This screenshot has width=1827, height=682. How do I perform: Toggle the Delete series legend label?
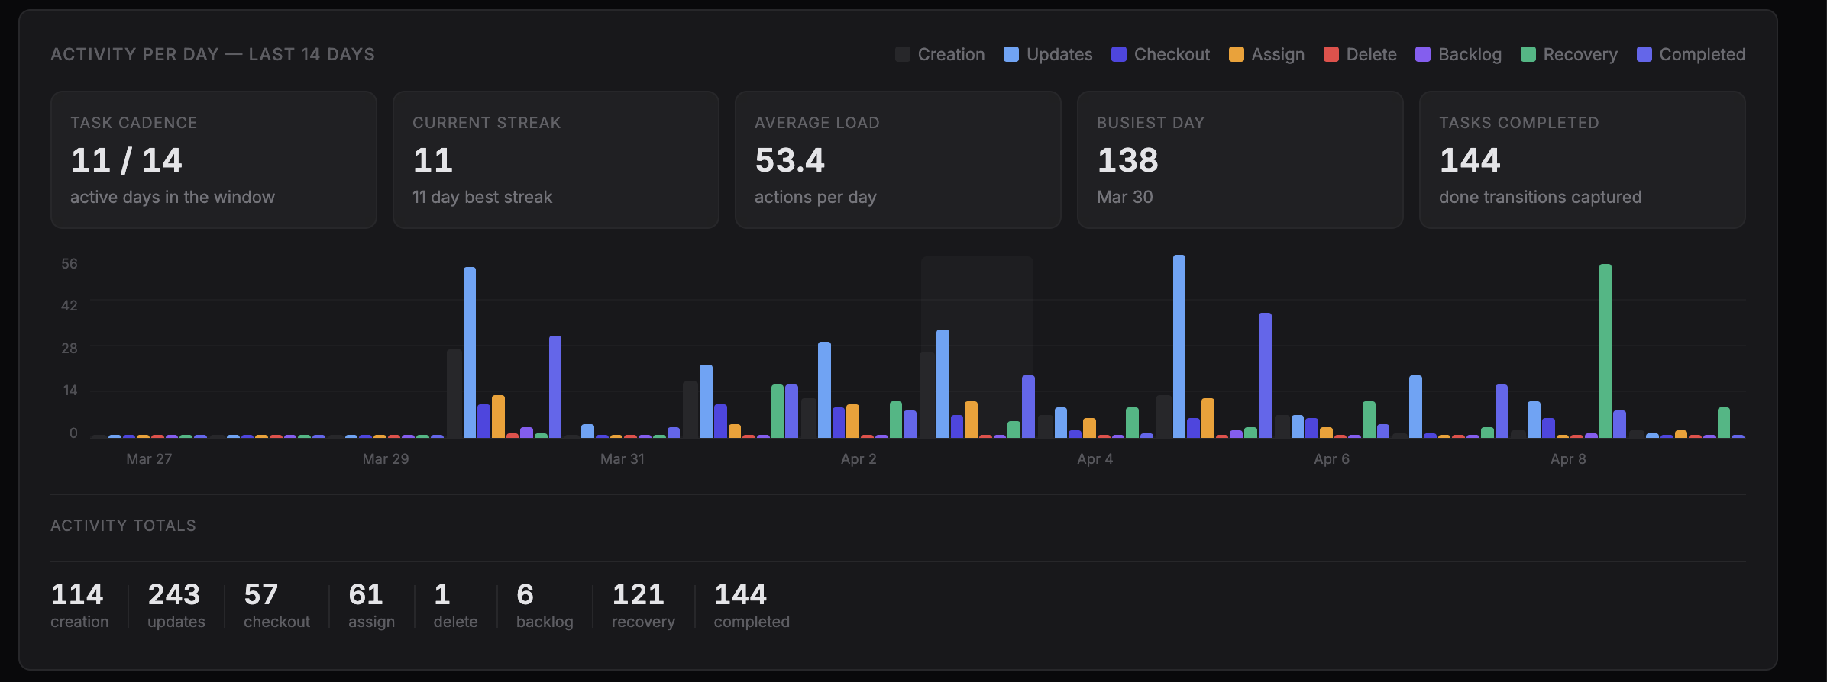(x=1371, y=54)
